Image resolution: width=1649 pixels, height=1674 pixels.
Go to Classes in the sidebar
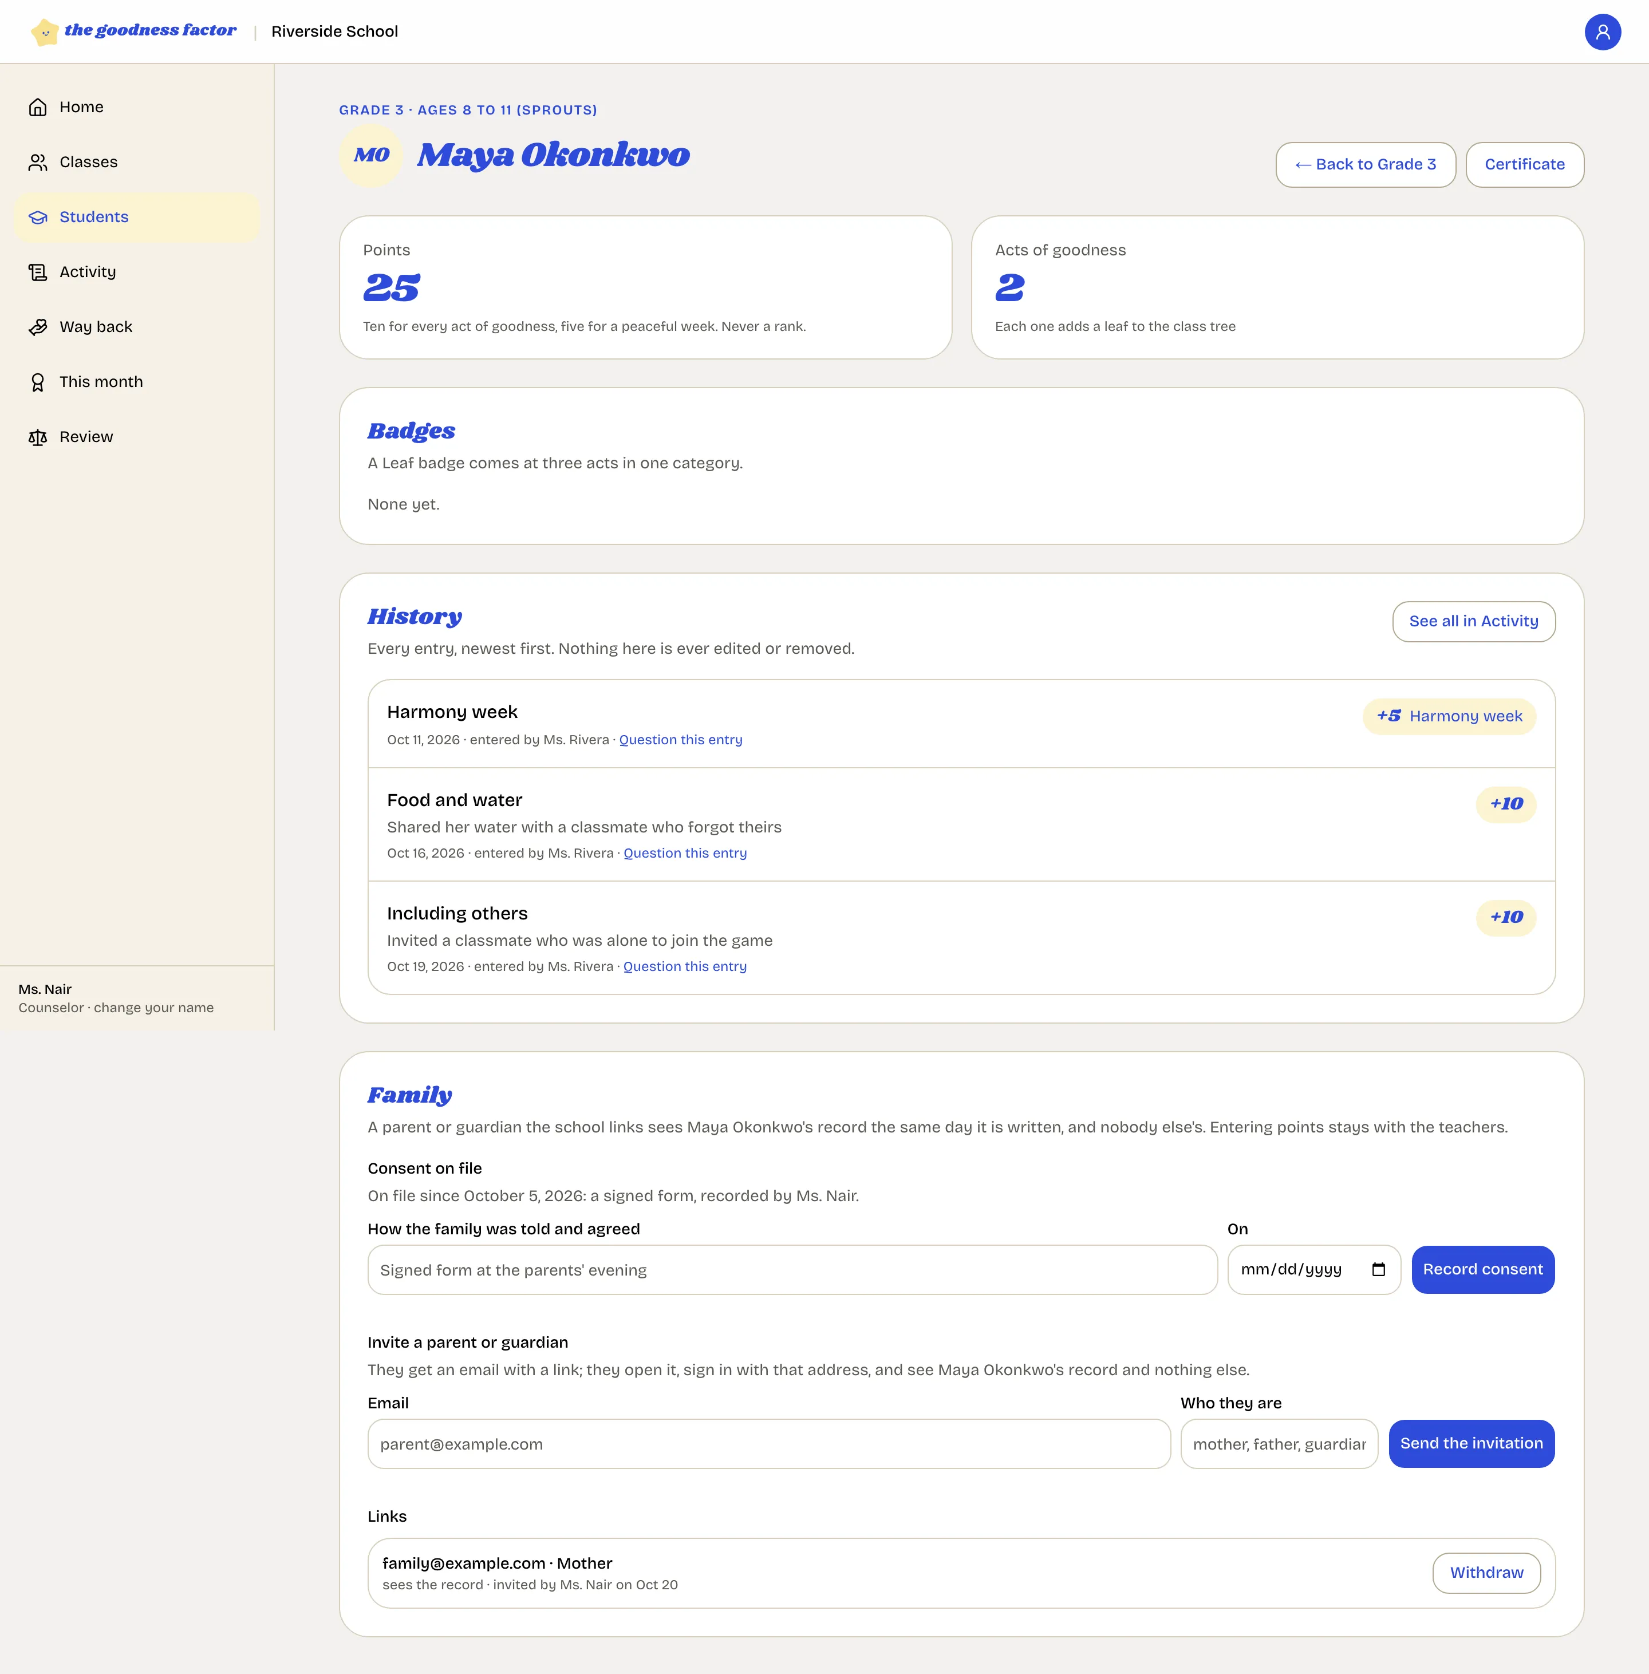point(136,162)
